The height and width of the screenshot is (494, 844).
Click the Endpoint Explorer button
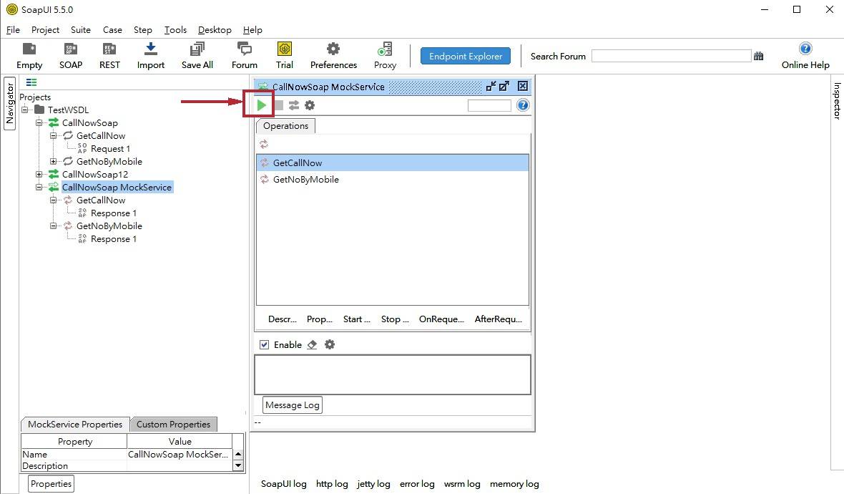pyautogui.click(x=466, y=56)
